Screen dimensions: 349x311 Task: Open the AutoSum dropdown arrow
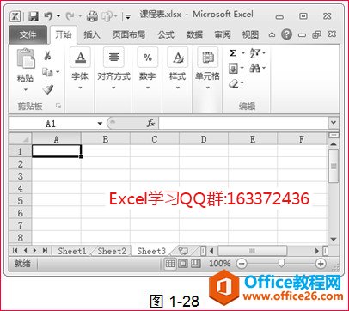click(x=243, y=53)
